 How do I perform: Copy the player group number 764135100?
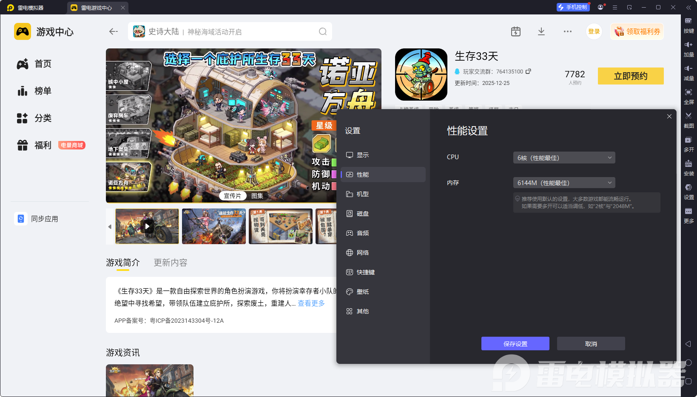point(528,71)
